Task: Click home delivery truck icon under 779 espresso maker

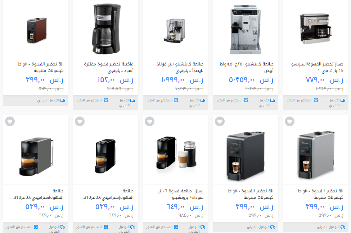Action: click(x=343, y=101)
